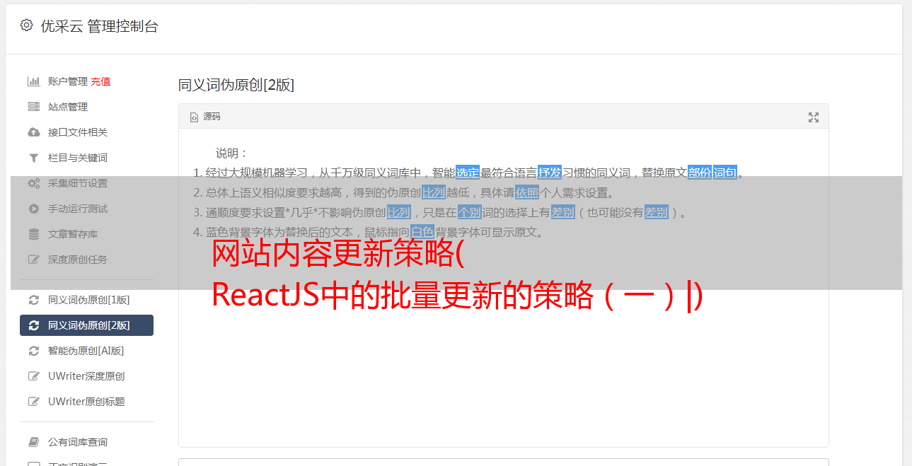Toggle 源码 source view in editor
The width and height of the screenshot is (912, 466).
(205, 117)
